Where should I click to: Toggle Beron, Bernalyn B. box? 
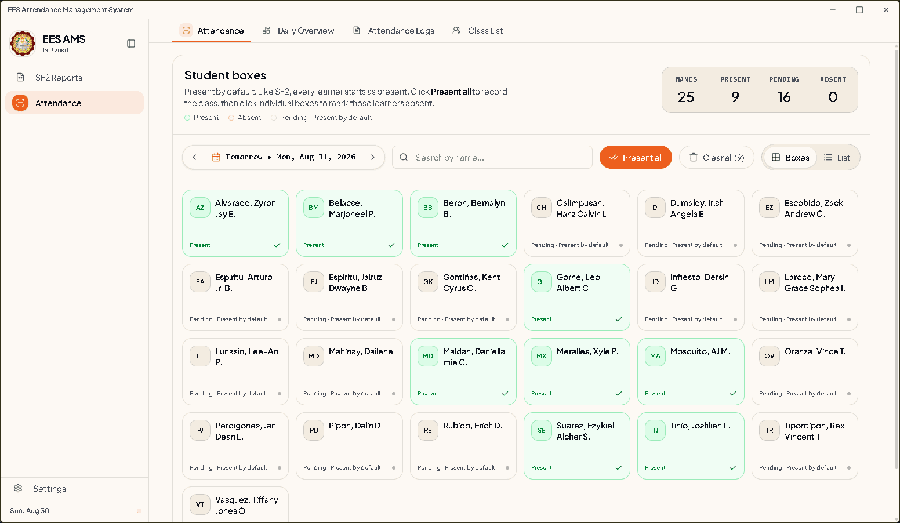pos(463,223)
